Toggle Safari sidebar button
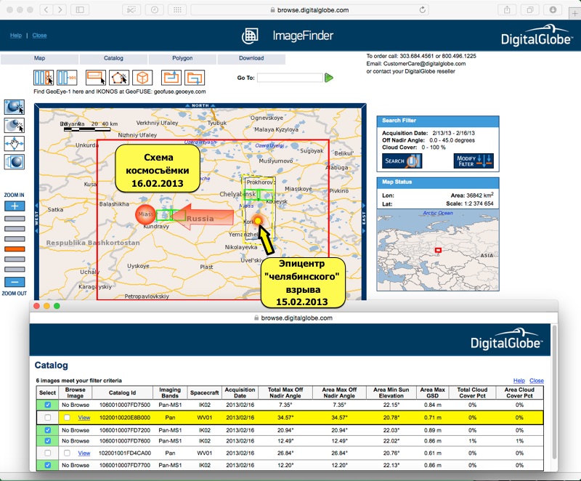The width and height of the screenshot is (581, 481). (80, 10)
